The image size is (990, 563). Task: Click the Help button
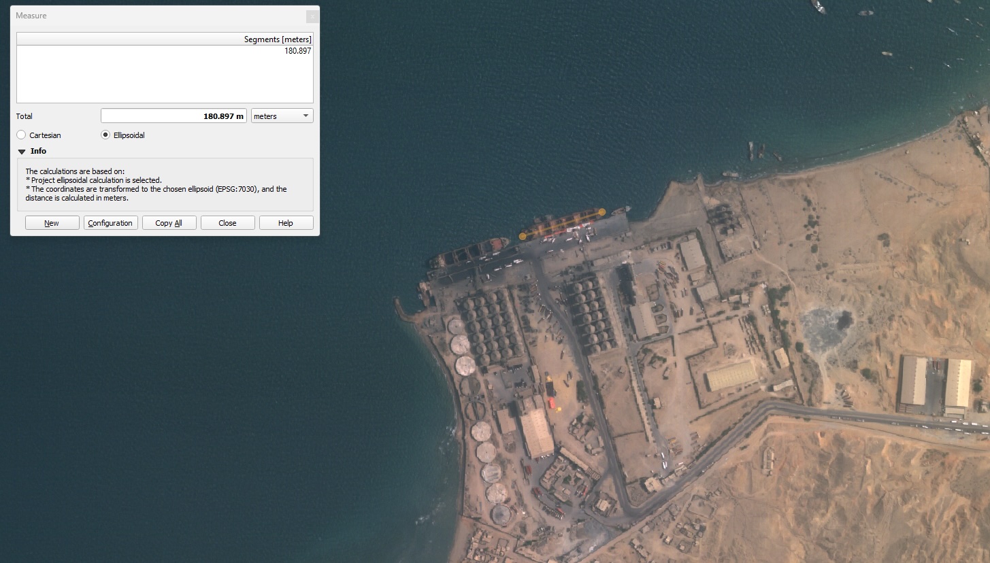(x=286, y=223)
